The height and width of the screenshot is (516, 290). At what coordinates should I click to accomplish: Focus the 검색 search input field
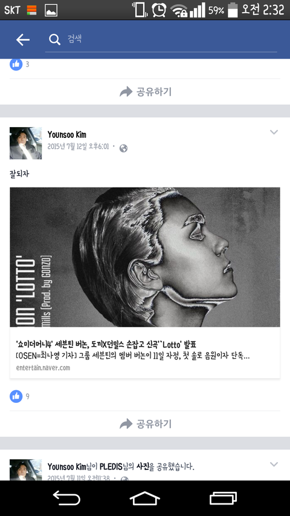[161, 39]
